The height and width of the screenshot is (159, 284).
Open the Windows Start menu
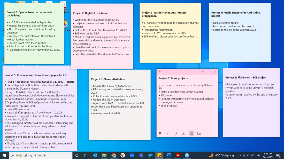4,155
